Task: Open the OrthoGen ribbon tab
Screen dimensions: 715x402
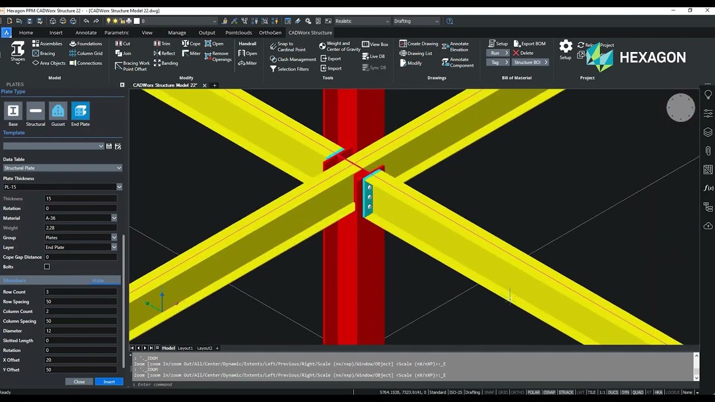Action: 270,32
